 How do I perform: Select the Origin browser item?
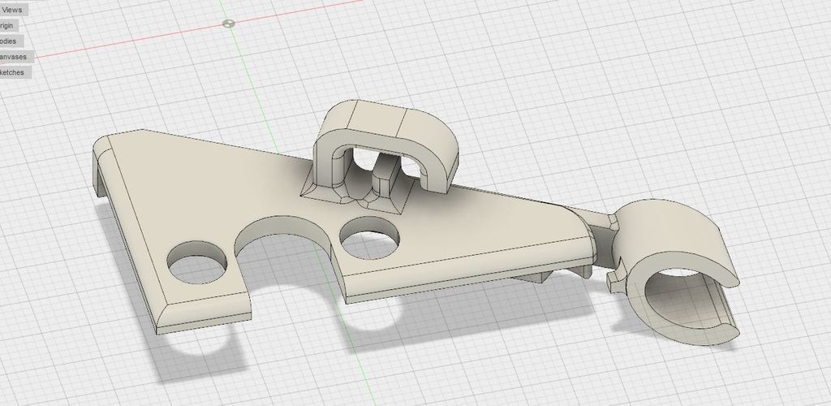point(7,25)
